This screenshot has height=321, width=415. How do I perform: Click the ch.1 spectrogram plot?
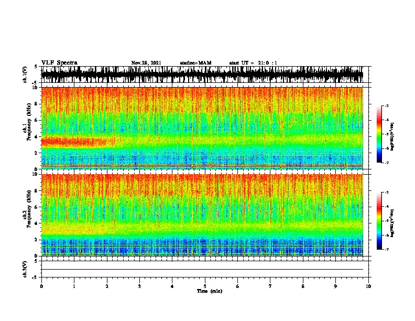tap(202, 128)
